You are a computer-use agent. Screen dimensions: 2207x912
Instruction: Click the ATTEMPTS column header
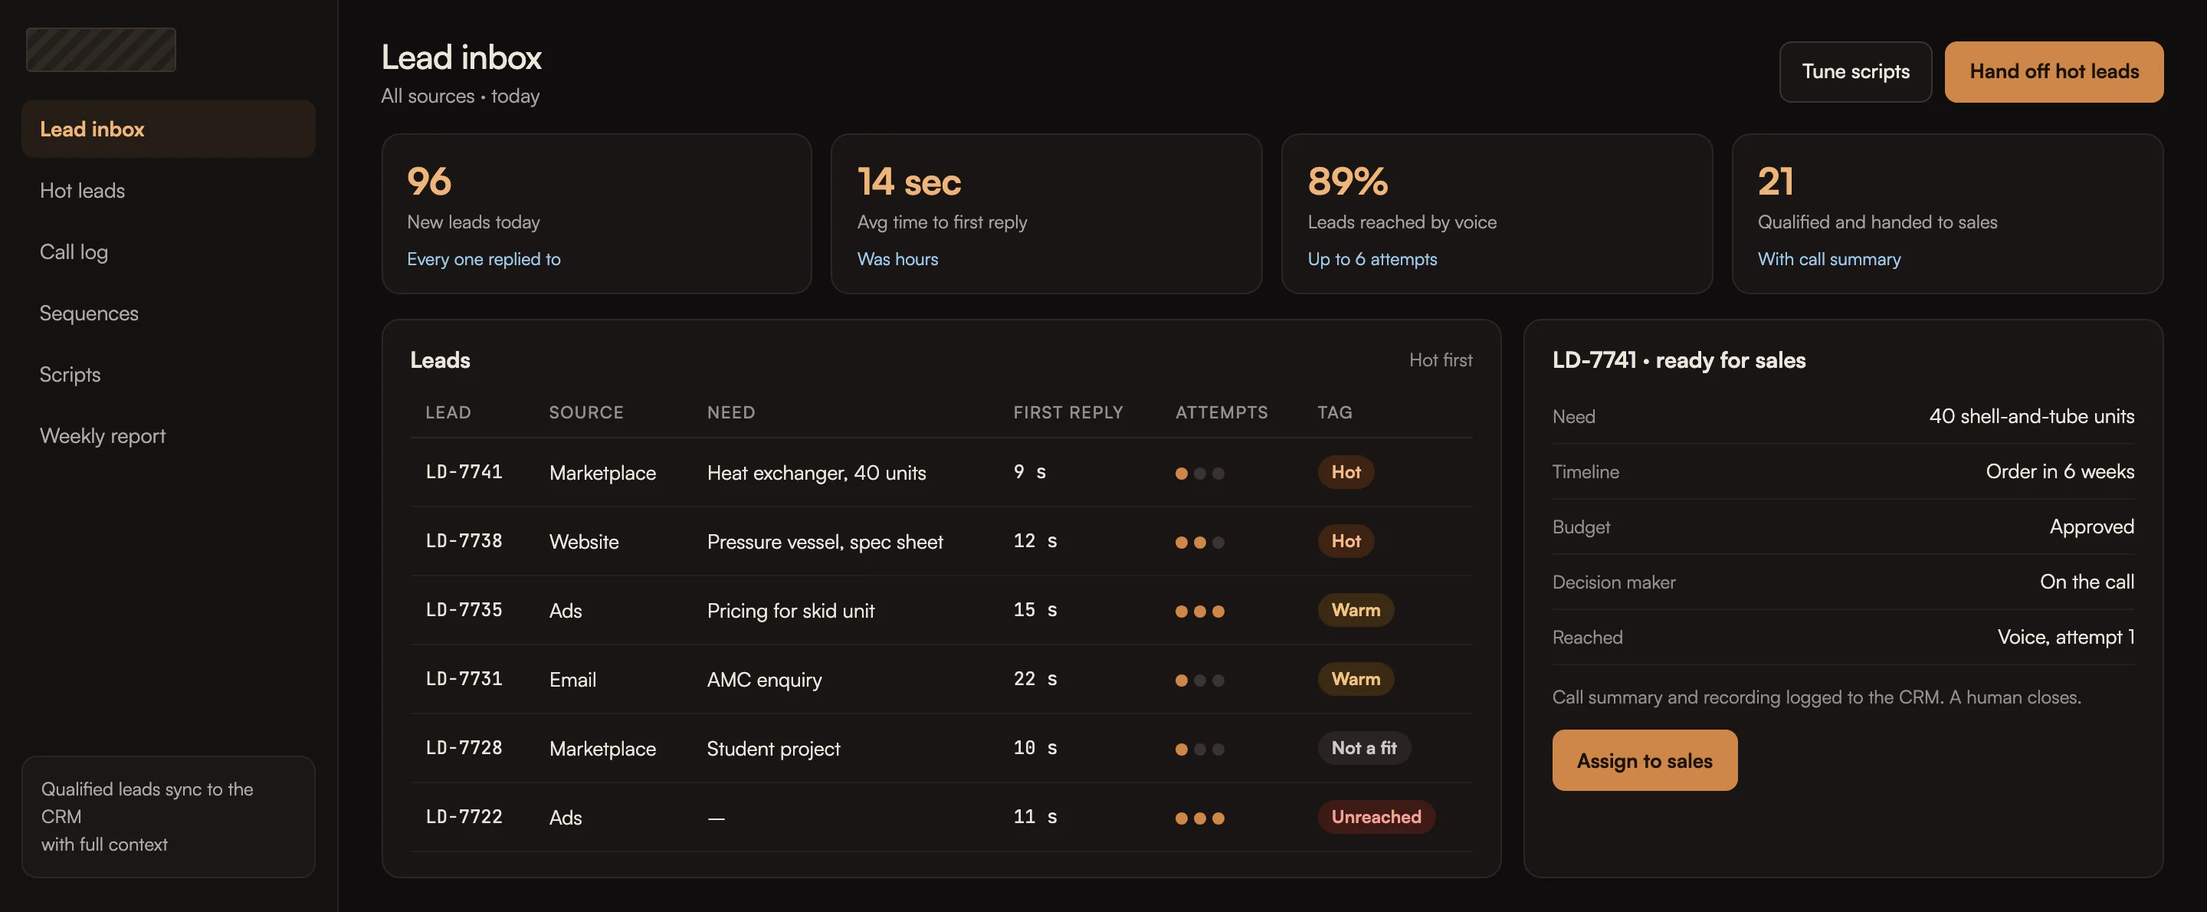point(1221,412)
